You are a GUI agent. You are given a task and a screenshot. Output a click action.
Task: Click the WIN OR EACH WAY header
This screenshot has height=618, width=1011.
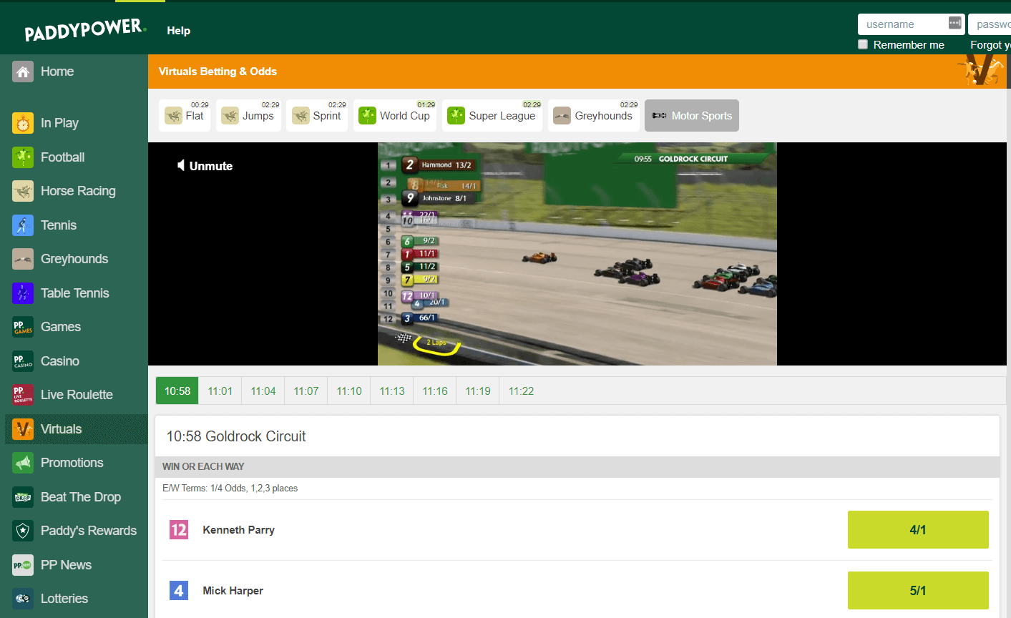pos(203,466)
